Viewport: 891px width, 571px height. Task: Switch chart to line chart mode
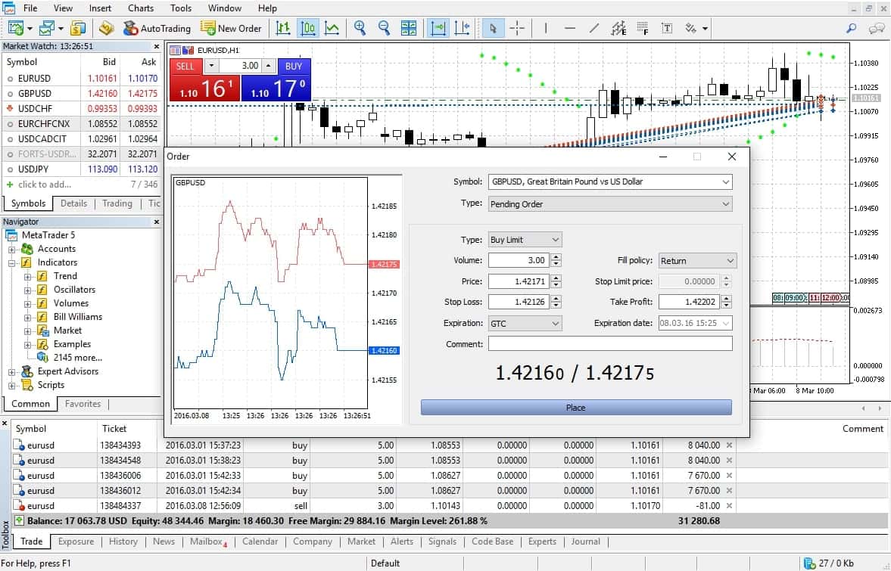coord(332,28)
